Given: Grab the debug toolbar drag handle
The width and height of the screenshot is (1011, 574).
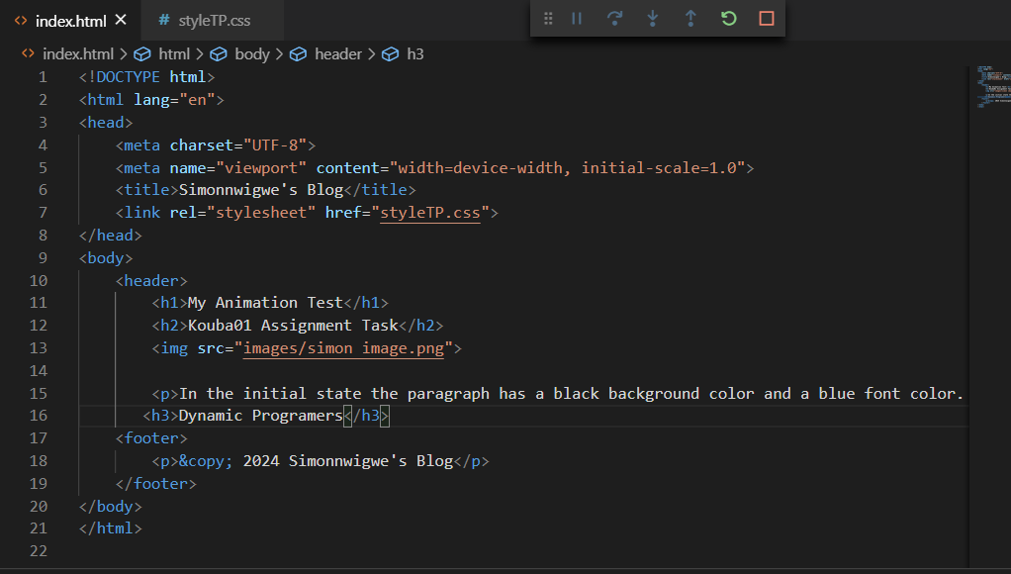Looking at the screenshot, I should pyautogui.click(x=548, y=19).
